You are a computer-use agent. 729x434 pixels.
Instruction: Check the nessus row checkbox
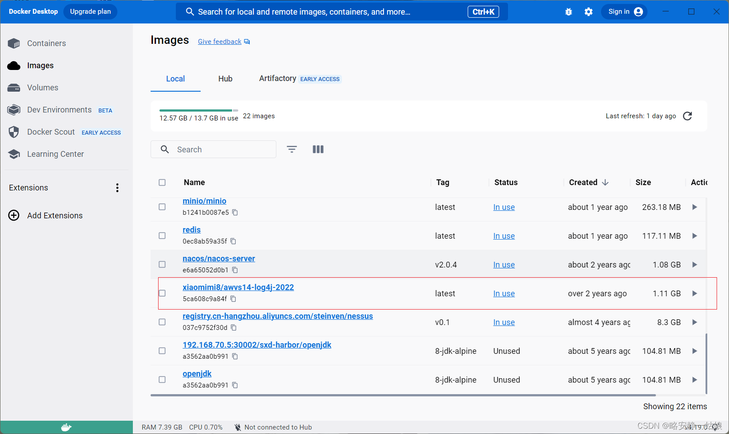162,322
